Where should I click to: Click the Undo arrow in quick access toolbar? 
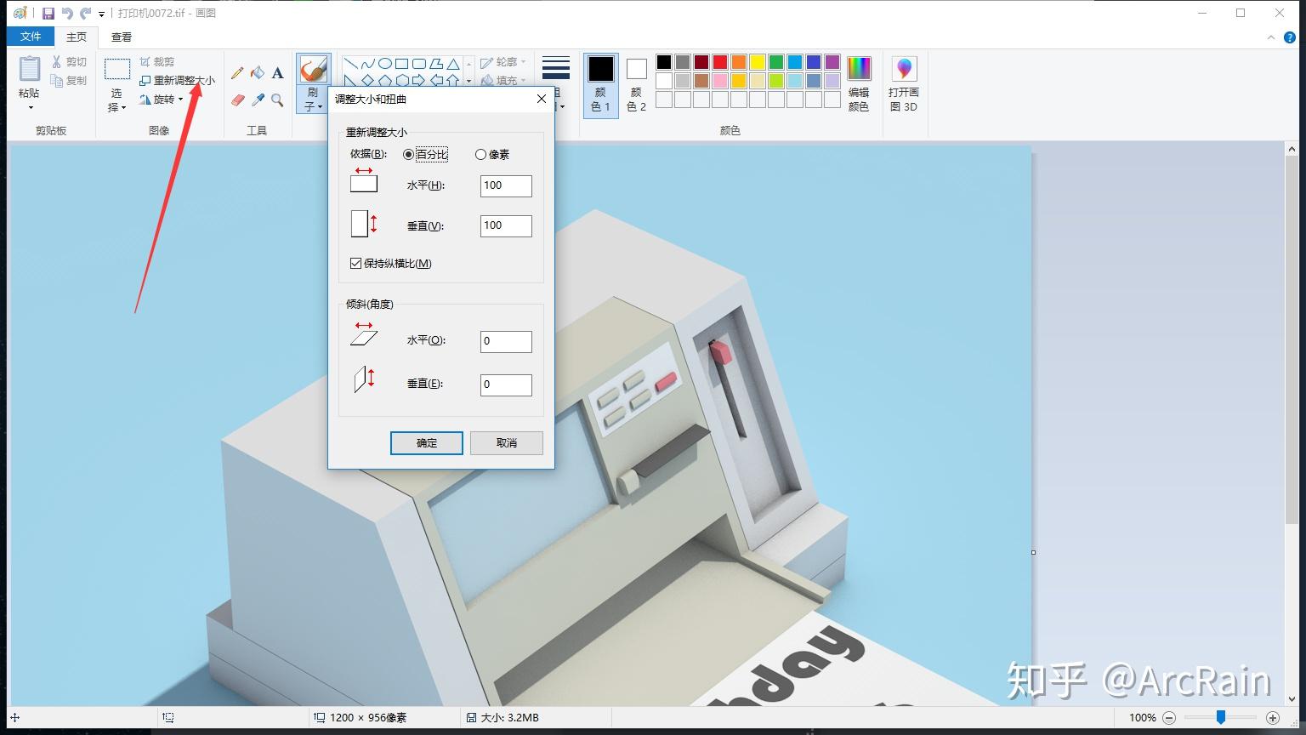pyautogui.click(x=67, y=14)
